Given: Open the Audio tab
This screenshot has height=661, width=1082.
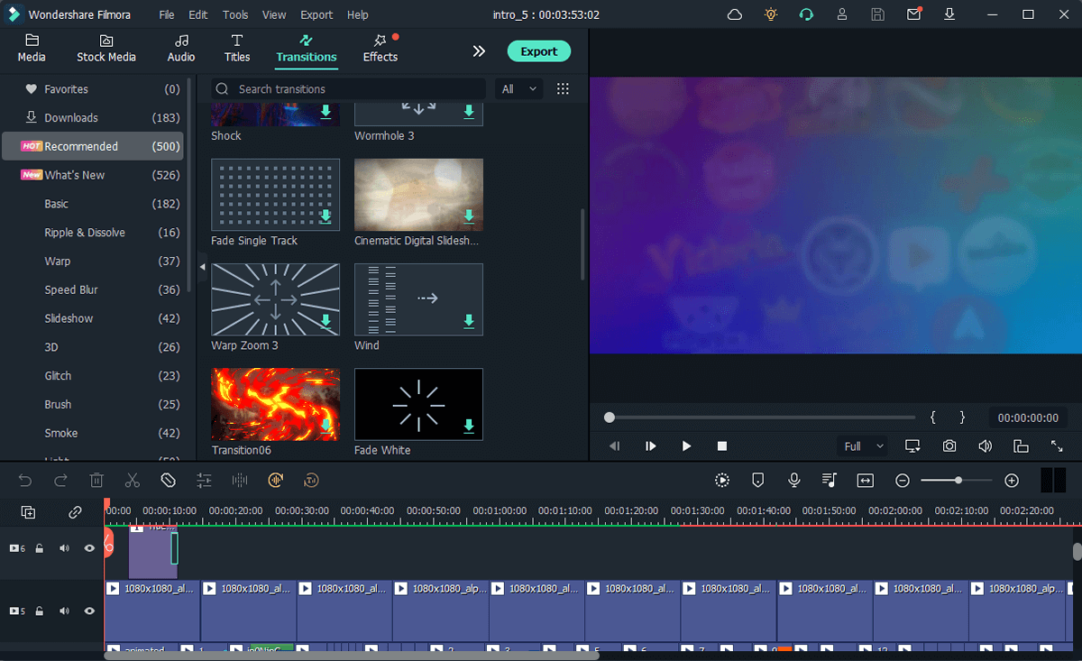Looking at the screenshot, I should pyautogui.click(x=181, y=49).
